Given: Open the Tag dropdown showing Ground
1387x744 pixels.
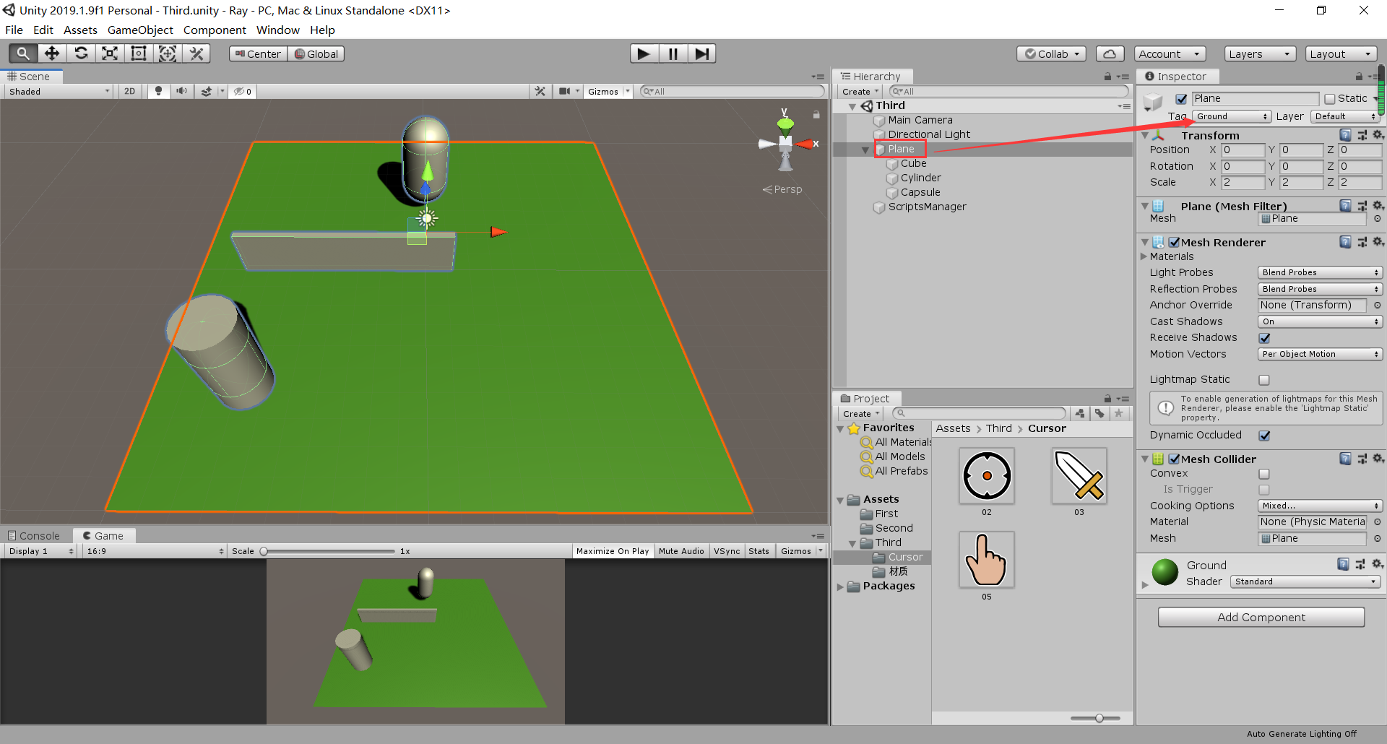Looking at the screenshot, I should pyautogui.click(x=1231, y=116).
